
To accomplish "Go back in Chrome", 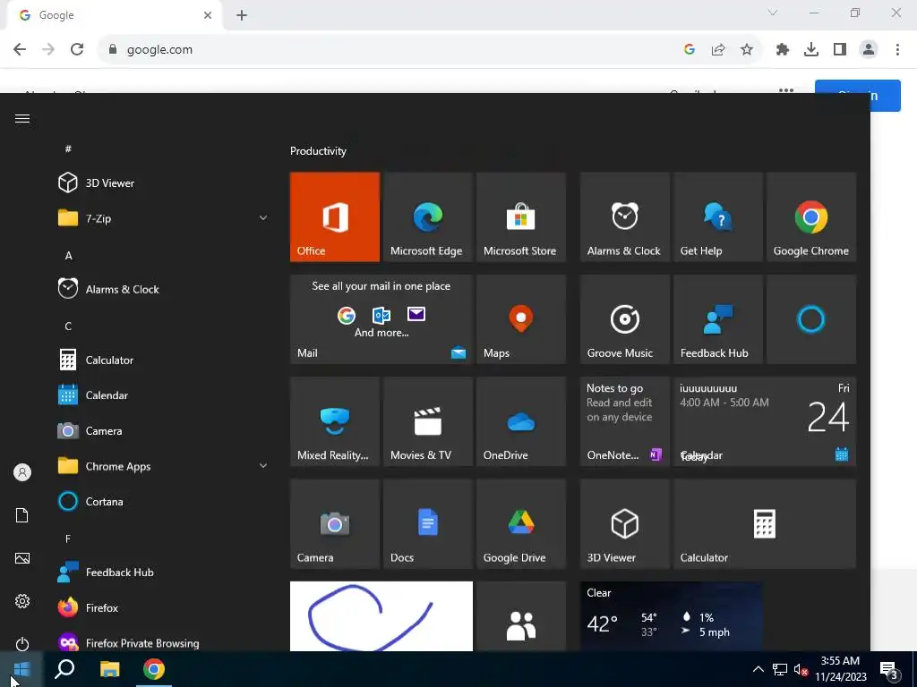I will 20,50.
